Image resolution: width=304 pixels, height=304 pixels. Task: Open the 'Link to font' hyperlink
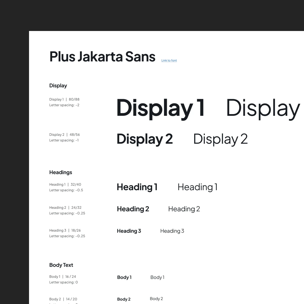[x=169, y=61]
